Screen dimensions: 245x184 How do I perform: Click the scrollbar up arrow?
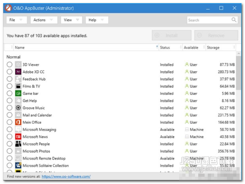click(x=239, y=53)
